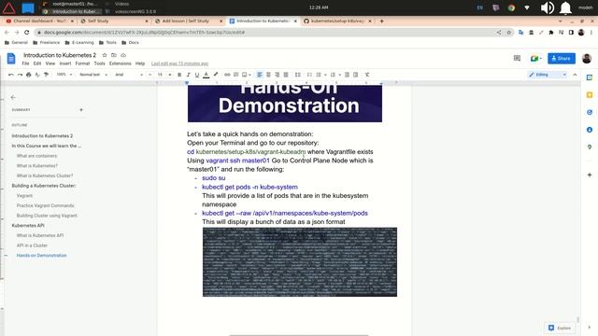598x336 pixels.
Task: Decrease the paragraph indent
Action: click(347, 75)
